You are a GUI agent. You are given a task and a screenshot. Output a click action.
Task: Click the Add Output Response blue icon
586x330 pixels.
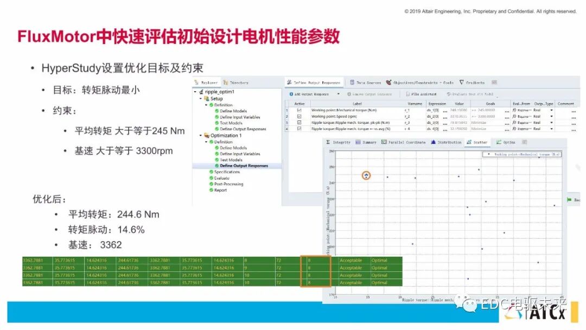pyautogui.click(x=291, y=94)
